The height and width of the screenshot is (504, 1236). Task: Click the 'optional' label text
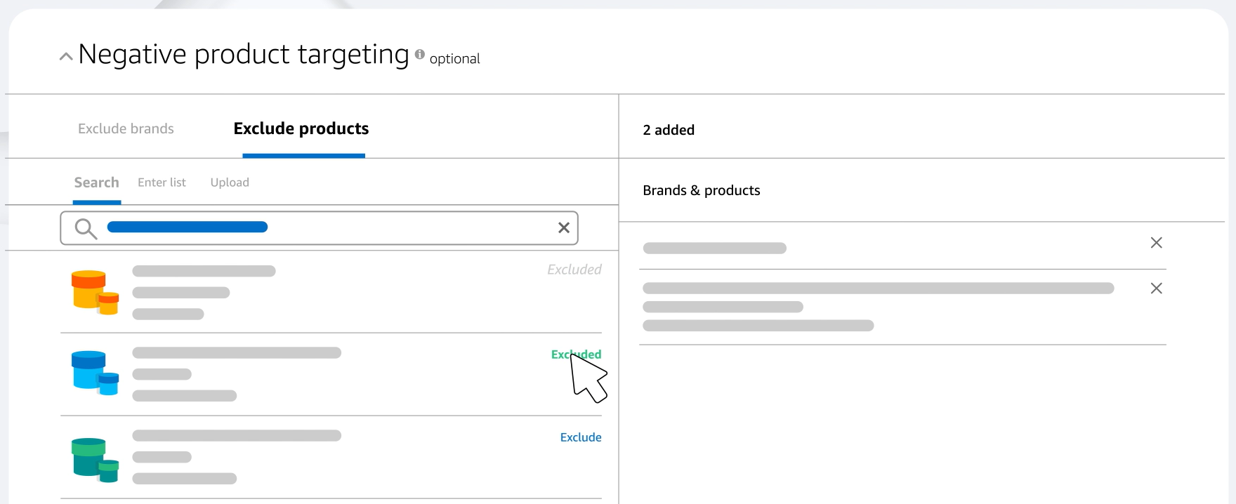[455, 59]
